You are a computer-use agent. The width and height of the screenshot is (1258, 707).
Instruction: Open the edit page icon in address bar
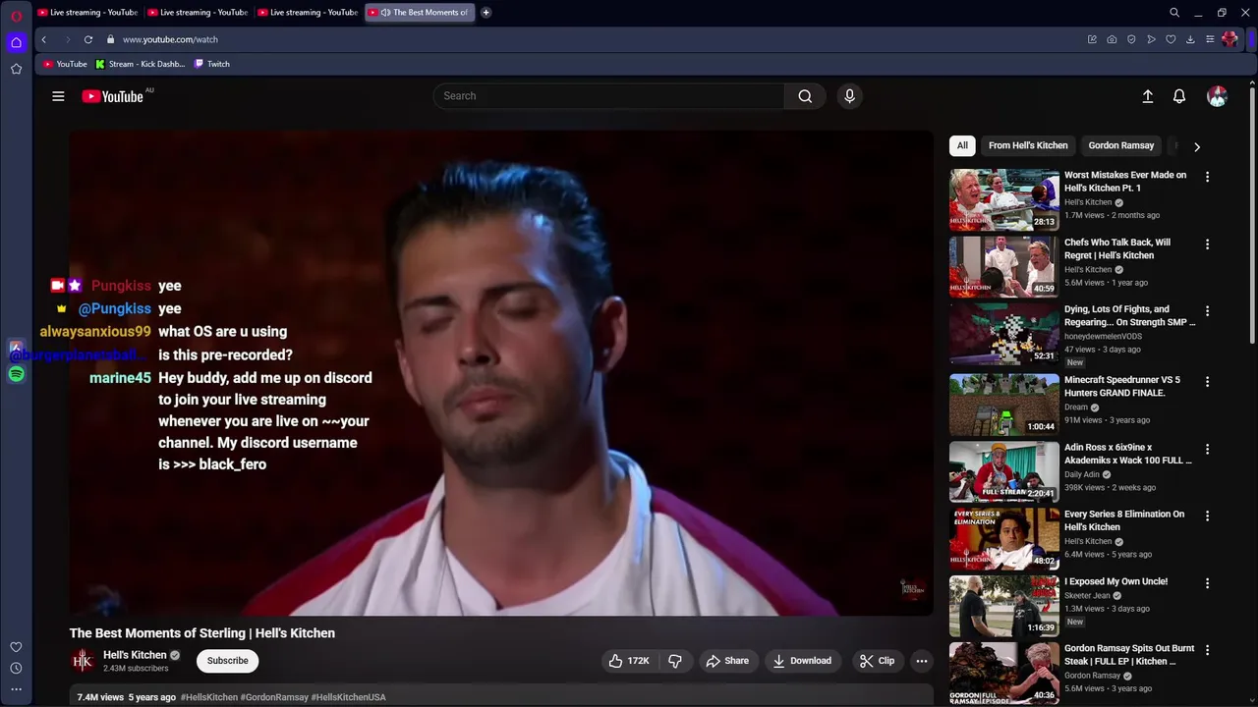click(x=1092, y=39)
